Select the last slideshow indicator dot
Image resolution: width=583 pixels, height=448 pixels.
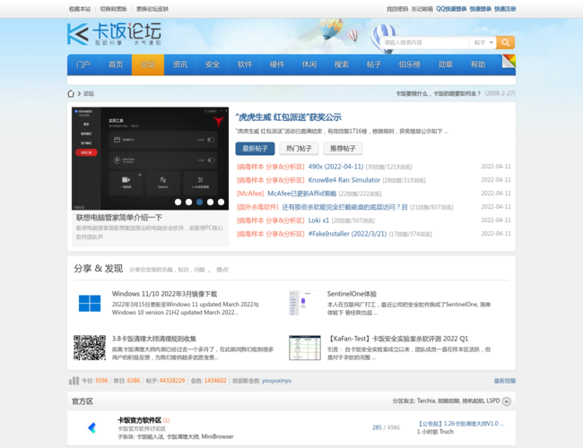coord(222,202)
